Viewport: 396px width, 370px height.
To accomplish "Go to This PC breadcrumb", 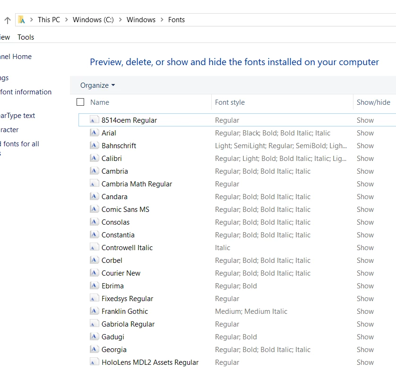I will (x=49, y=20).
